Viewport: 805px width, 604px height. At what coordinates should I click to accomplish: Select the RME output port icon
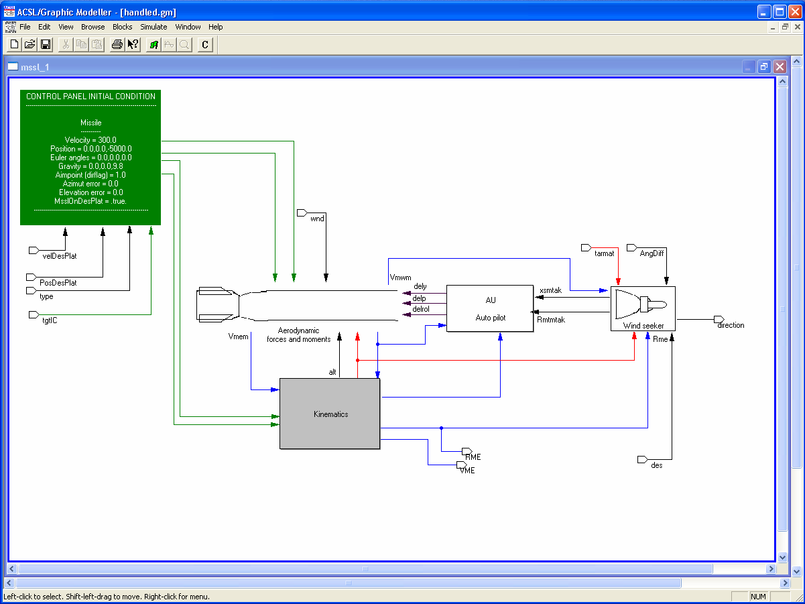coord(468,451)
